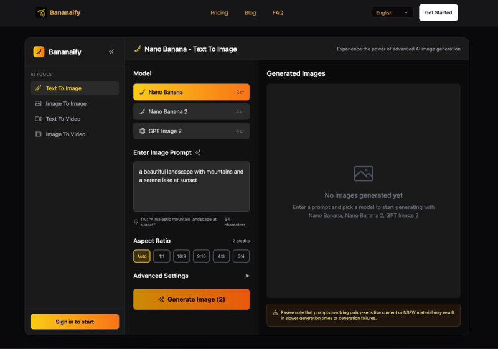
Task: Choose 4:3 aspect ratio
Action: [x=221, y=256]
